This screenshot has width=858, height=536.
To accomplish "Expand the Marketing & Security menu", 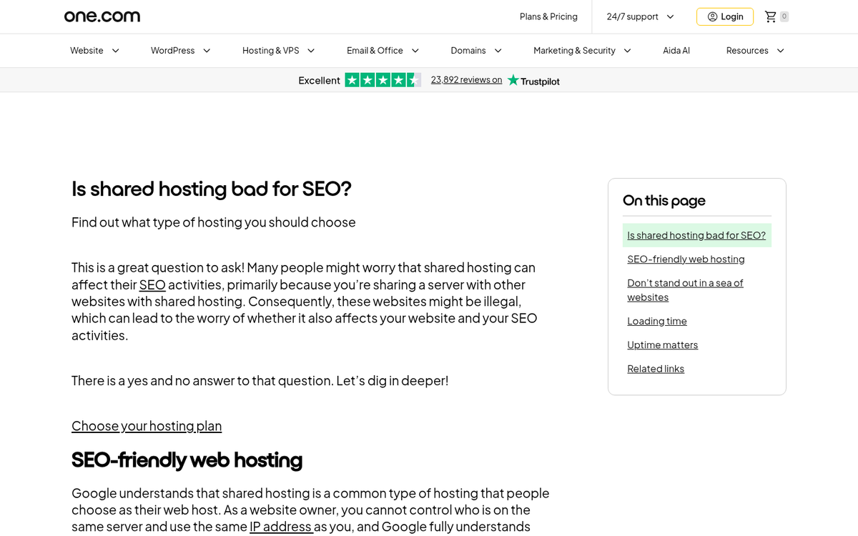I will (x=575, y=50).
